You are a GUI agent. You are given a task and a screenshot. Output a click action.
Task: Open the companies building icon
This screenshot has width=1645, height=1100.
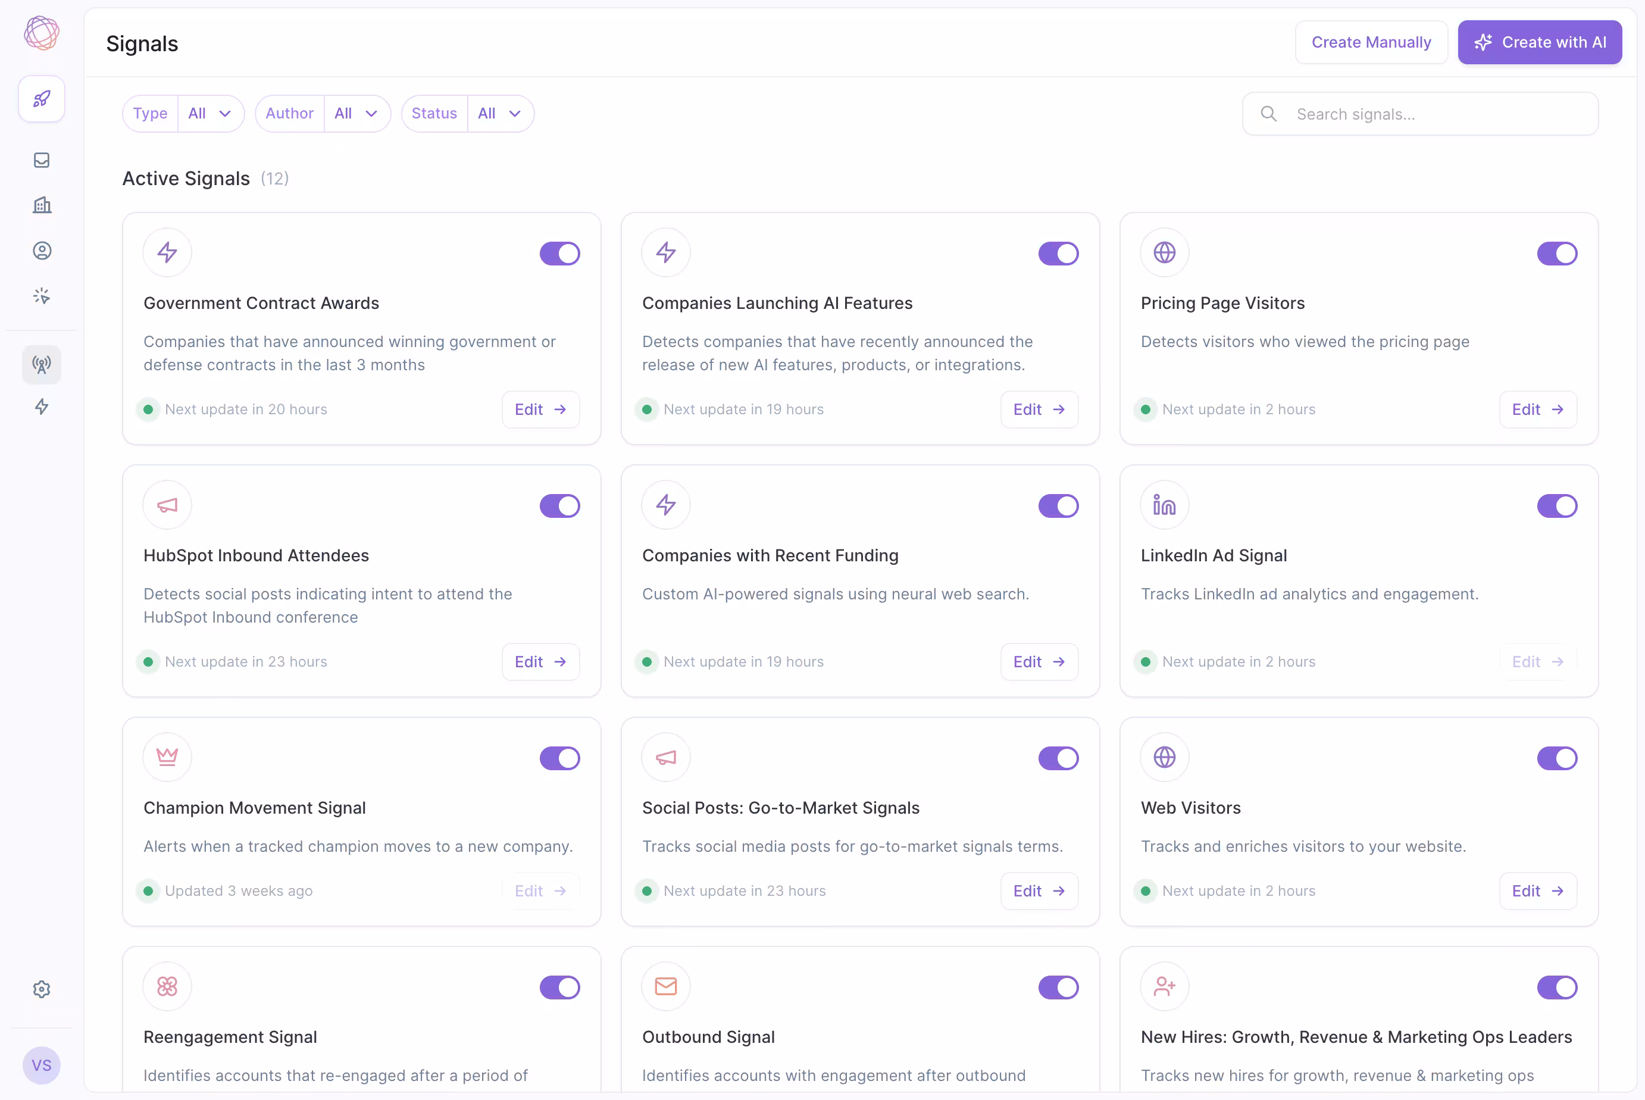pos(42,205)
